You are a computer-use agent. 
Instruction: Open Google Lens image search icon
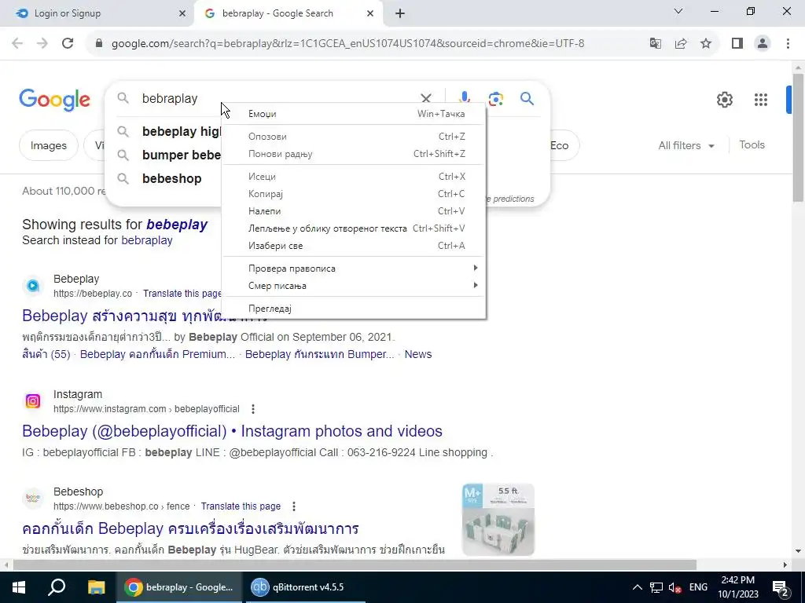point(495,98)
